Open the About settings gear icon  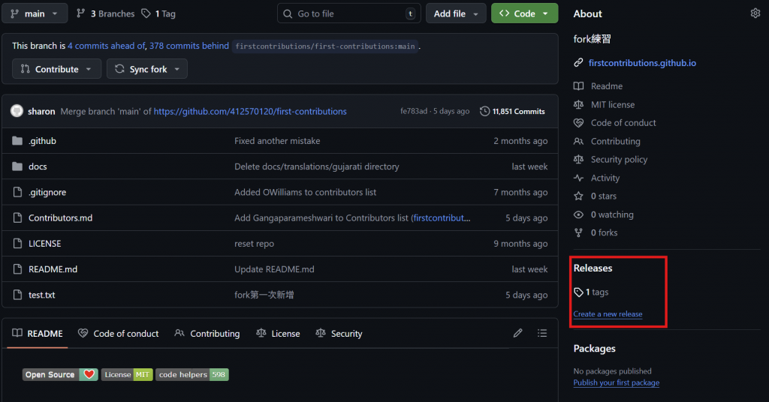[755, 13]
